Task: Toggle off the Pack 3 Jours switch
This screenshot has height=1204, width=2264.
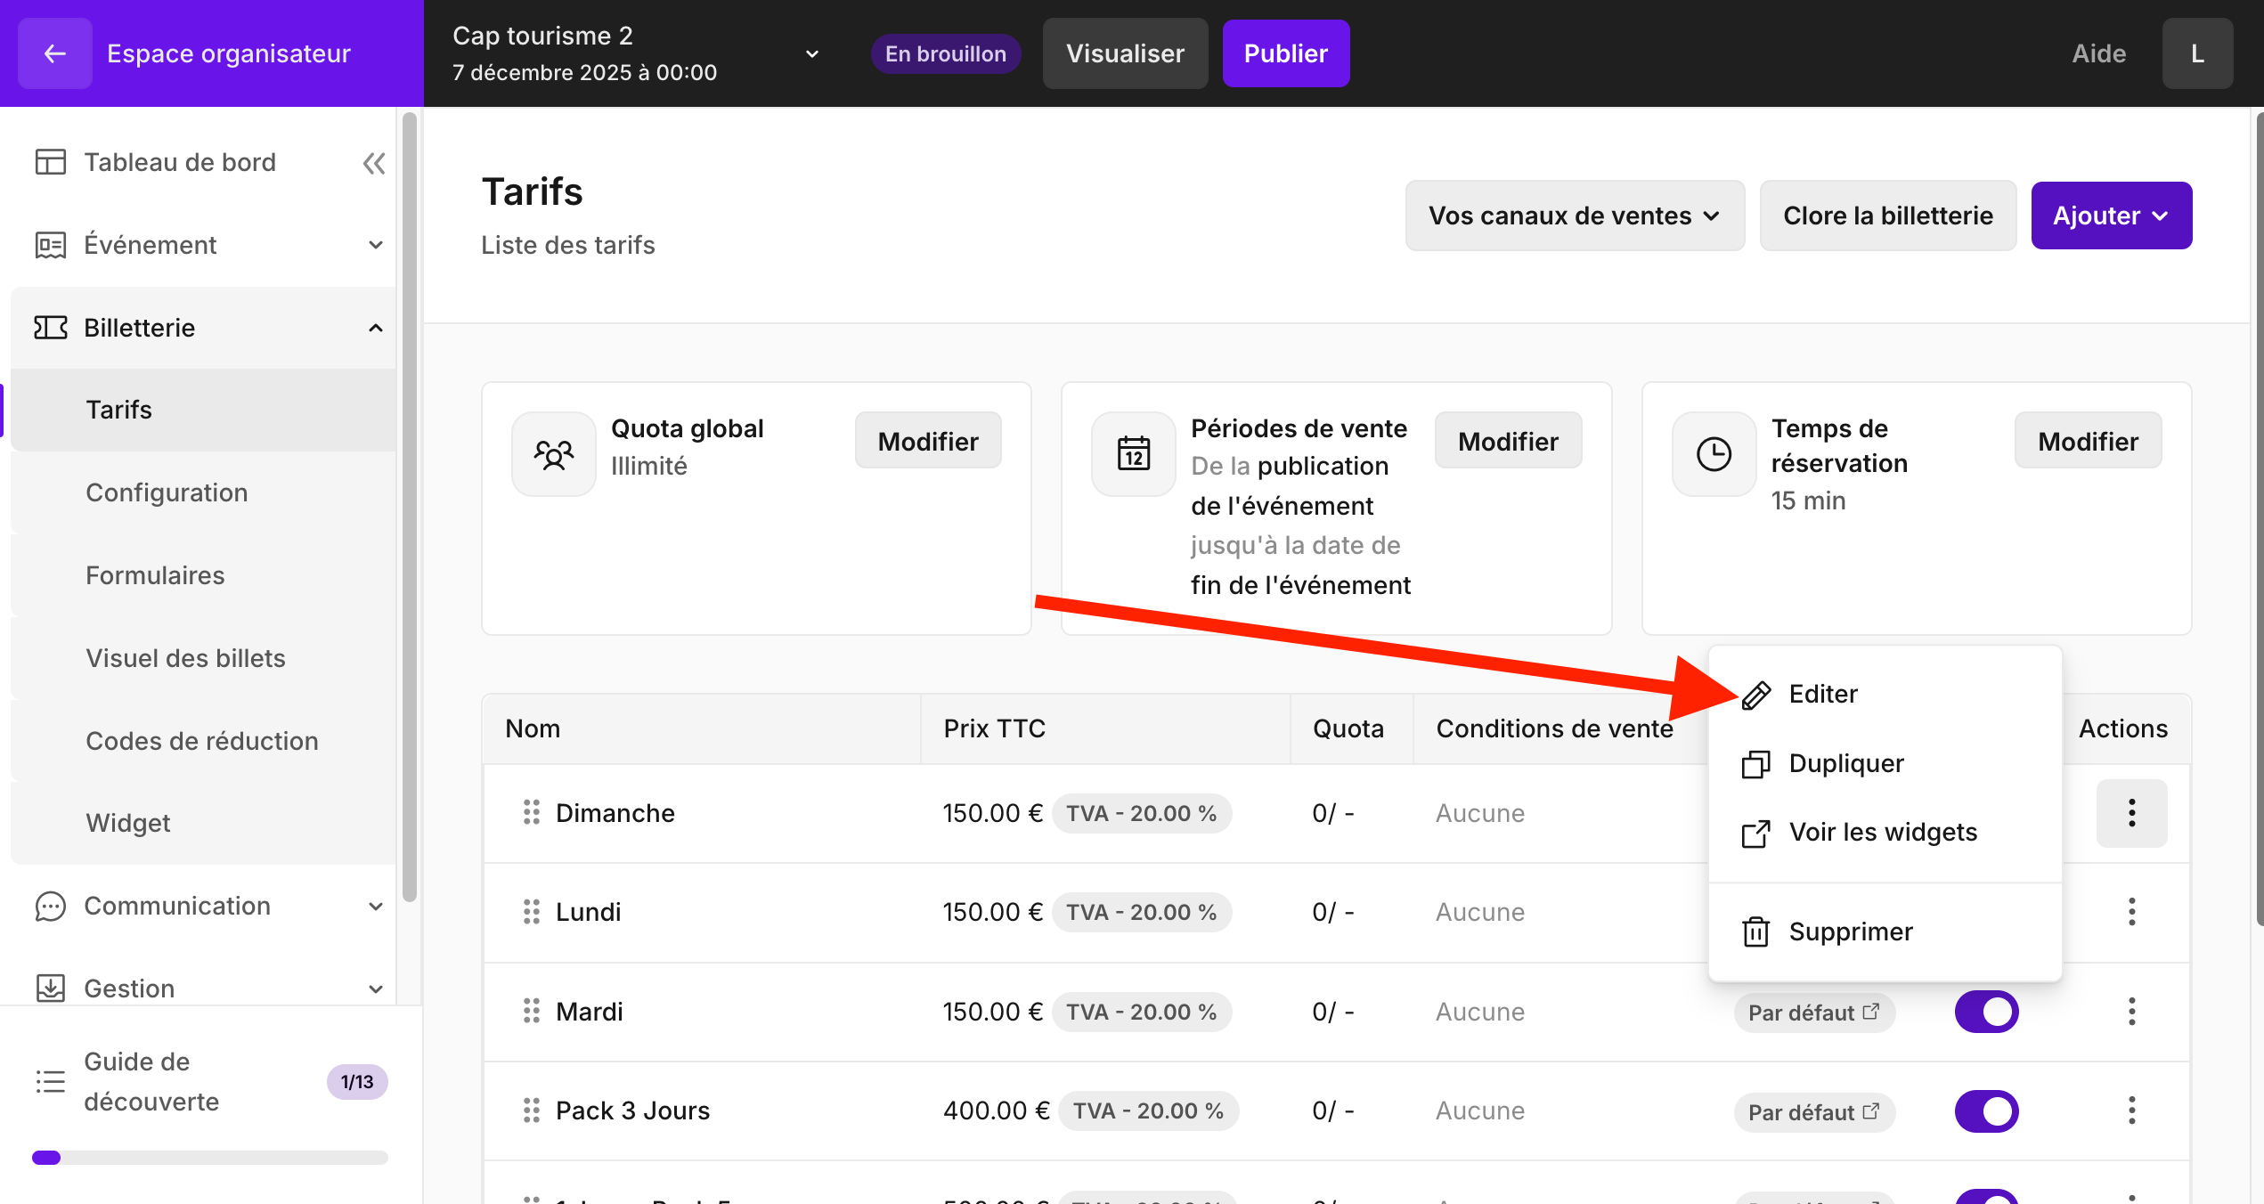Action: tap(1985, 1110)
